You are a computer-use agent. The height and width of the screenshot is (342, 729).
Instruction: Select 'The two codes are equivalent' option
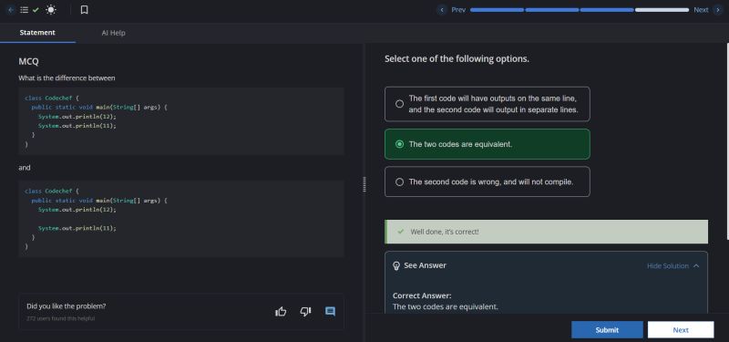(x=488, y=144)
